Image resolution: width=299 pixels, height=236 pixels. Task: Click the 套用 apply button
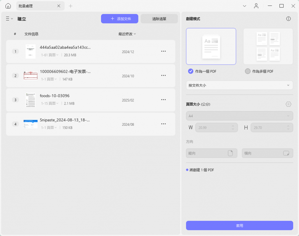pyautogui.click(x=239, y=225)
